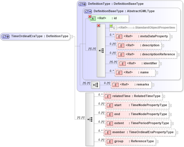
Task: Click the sequence compositor icon before remarks
Action: click(95, 85)
